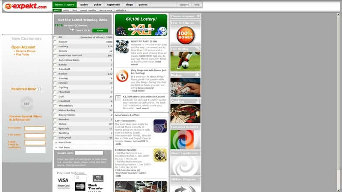Open the Affiliate Program arrow graphic
This screenshot has height=192, width=342.
(x=186, y=188)
